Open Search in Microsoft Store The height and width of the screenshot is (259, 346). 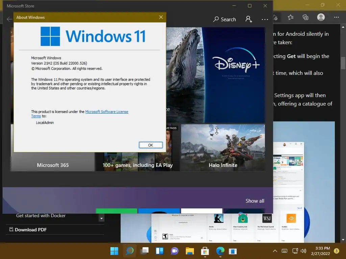tap(224, 19)
